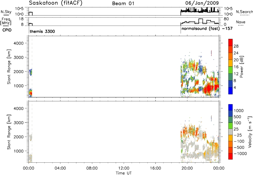Click the red swatch of the Power colorbar

pos(231,42)
